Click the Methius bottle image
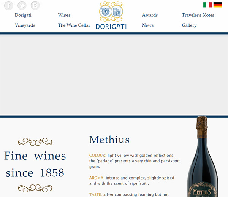 (x=203, y=156)
